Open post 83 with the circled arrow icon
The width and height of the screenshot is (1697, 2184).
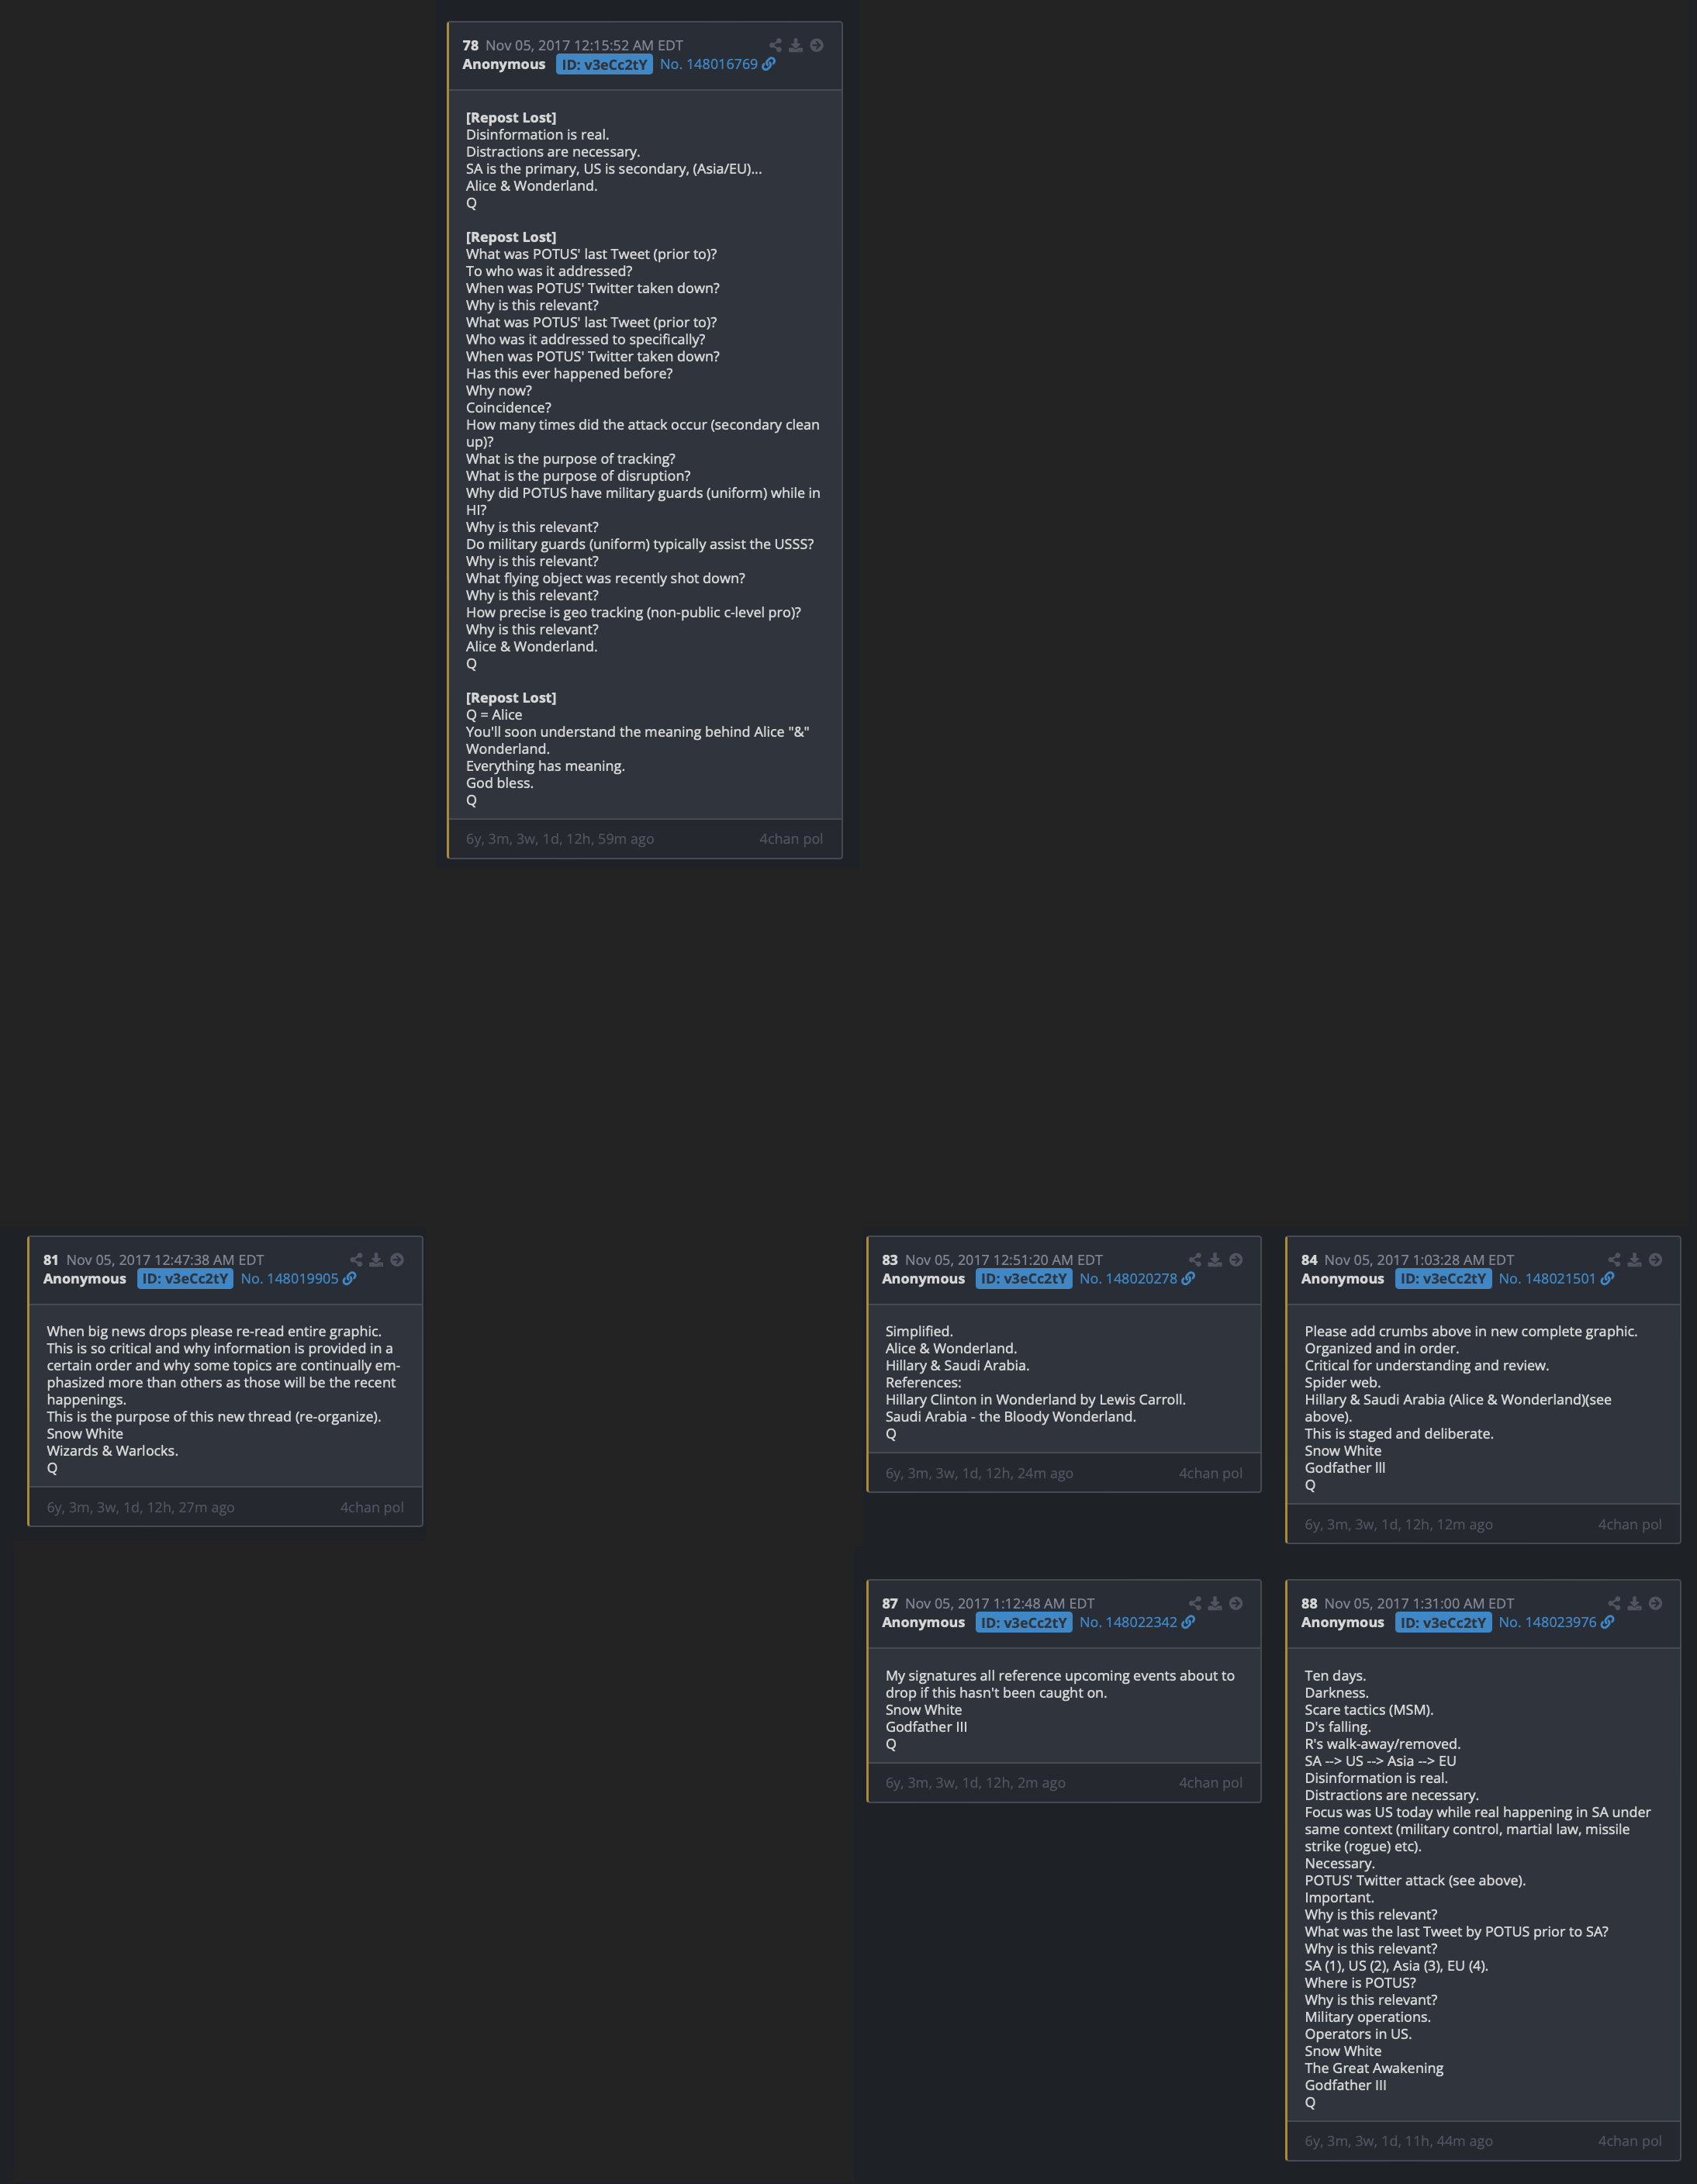click(1237, 1260)
